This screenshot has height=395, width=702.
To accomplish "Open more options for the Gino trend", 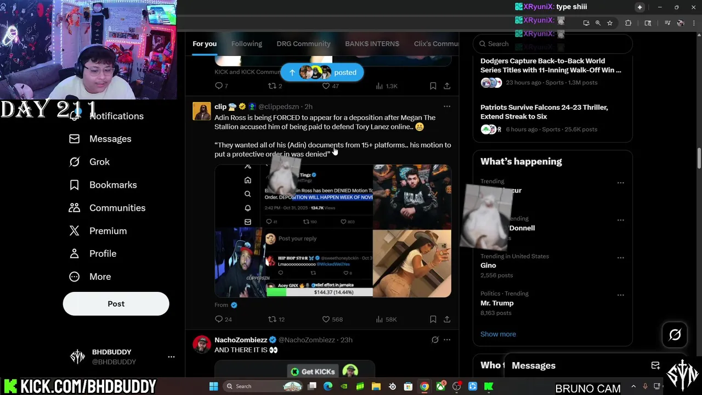I will (620, 257).
